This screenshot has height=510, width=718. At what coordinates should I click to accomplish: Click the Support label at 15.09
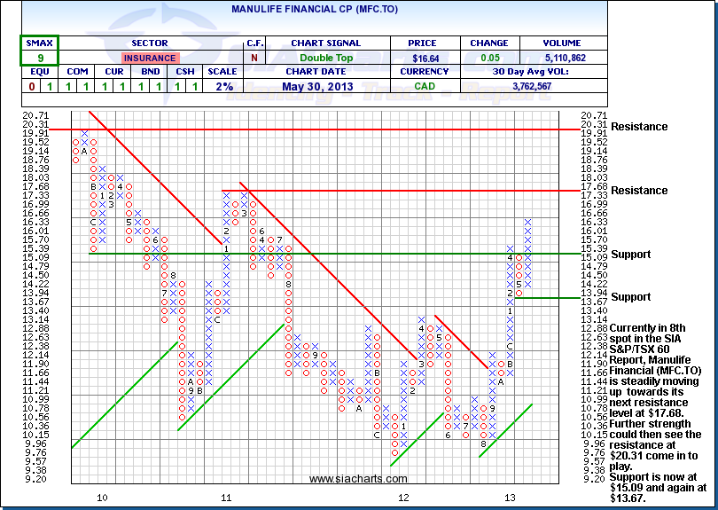click(630, 255)
